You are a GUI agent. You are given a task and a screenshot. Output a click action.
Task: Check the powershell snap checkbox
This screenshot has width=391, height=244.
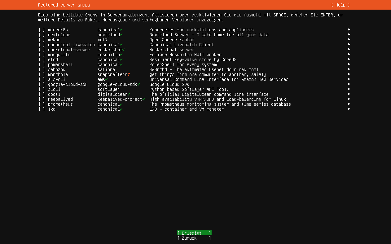click(42, 64)
